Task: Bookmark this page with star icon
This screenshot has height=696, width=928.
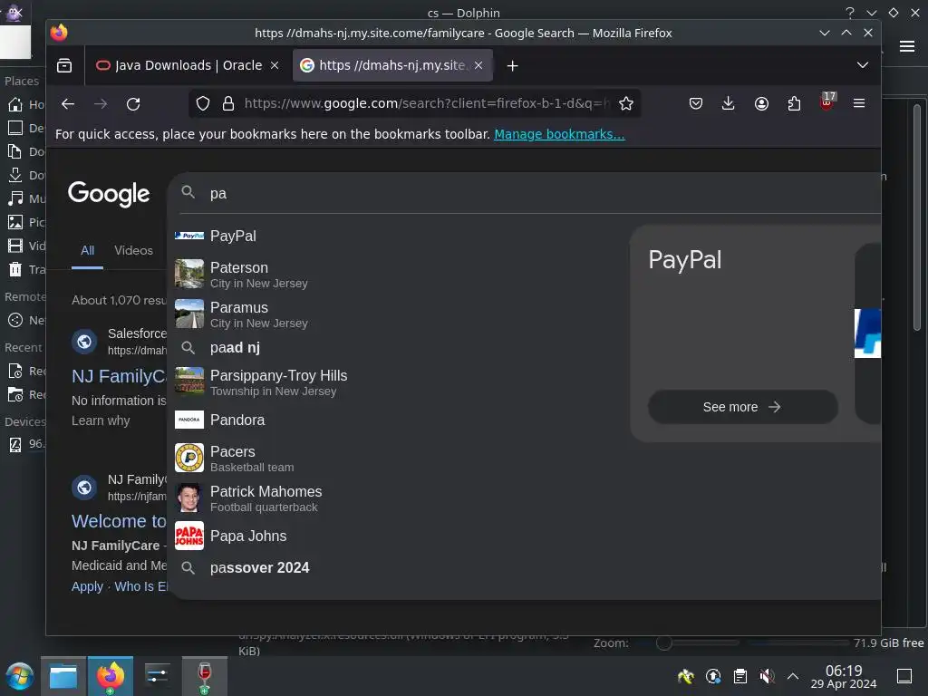Action: tap(625, 103)
